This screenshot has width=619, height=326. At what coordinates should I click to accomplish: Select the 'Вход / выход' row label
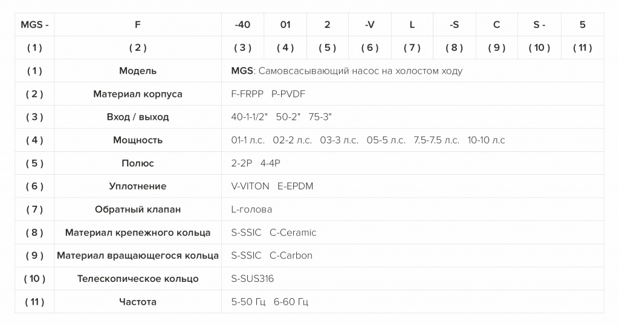(x=138, y=117)
